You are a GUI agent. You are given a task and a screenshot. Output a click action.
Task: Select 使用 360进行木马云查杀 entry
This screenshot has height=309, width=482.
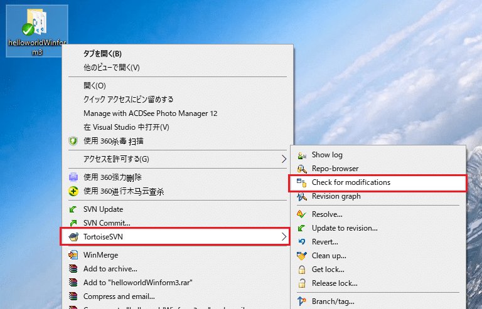click(x=178, y=191)
